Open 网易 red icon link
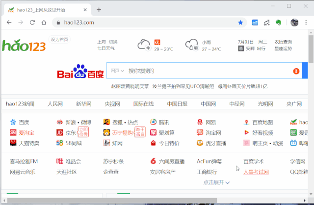314x205 pixels. [200, 122]
